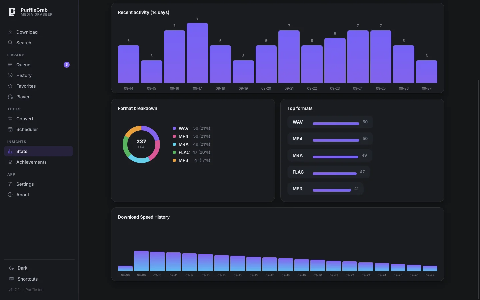Open the Scheduler tool

pos(38,129)
